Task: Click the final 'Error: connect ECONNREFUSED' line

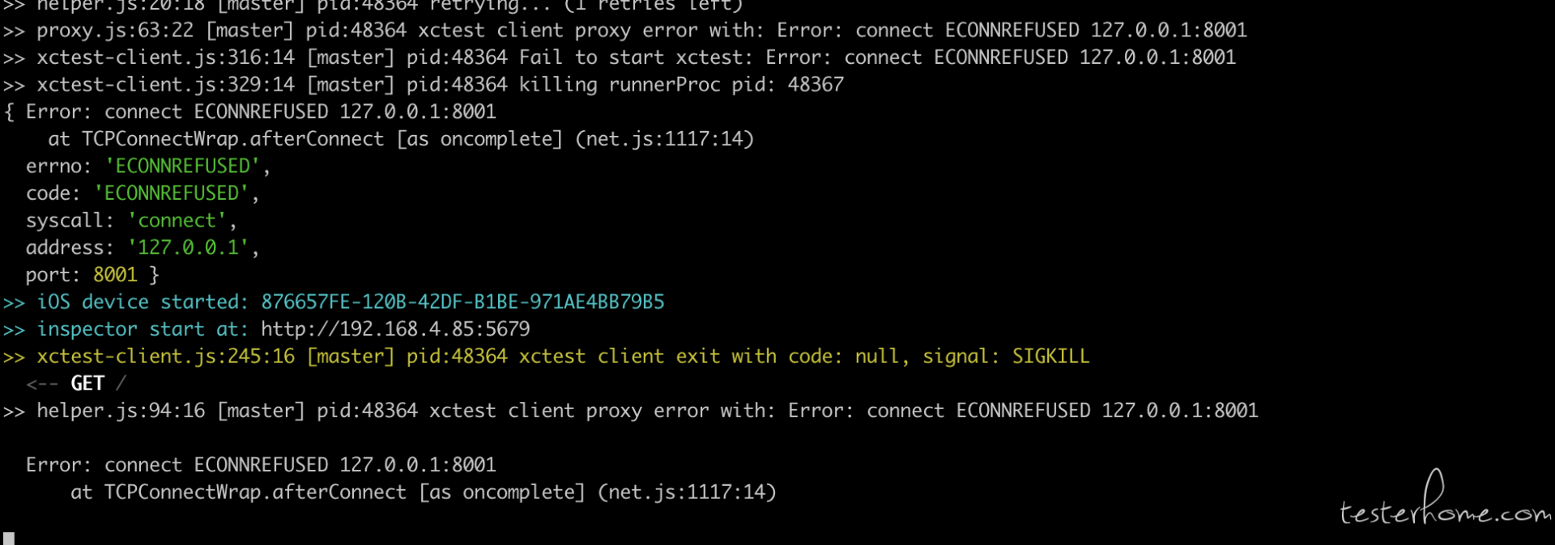Action: [261, 465]
